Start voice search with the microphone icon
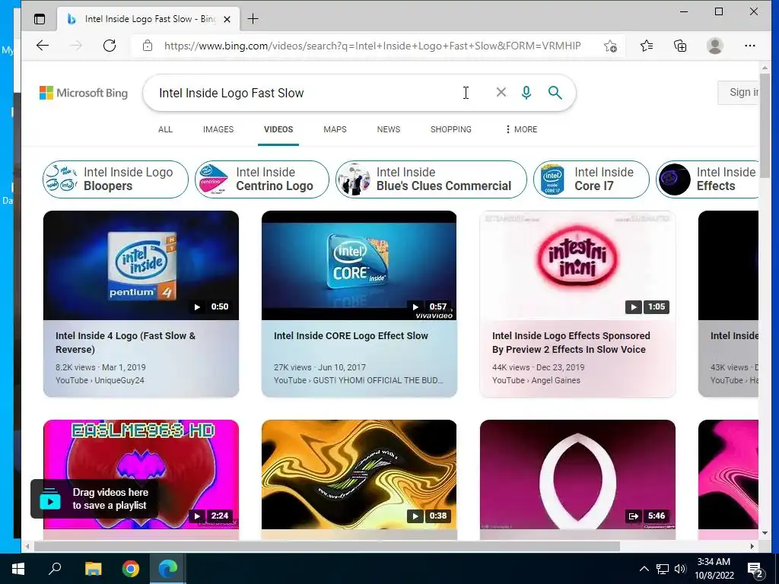This screenshot has width=779, height=584. 526,92
